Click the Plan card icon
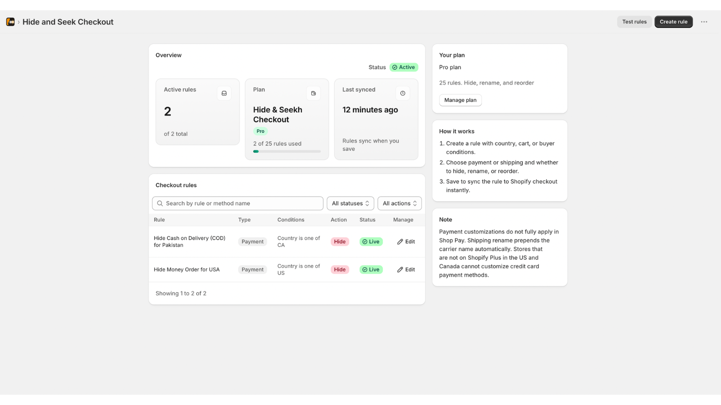The height and width of the screenshot is (405, 721). point(313,93)
